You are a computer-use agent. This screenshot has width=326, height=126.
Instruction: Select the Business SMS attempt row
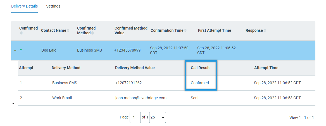click(167, 83)
